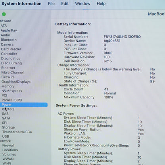The height and width of the screenshot is (165, 165).
Task: Select Apple Pay in hardware list
Action: coord(9,31)
